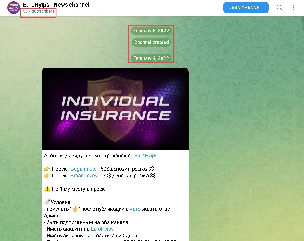304x241 pixels.
Task: Click the memo emoji before Условия
Action: tap(47, 202)
